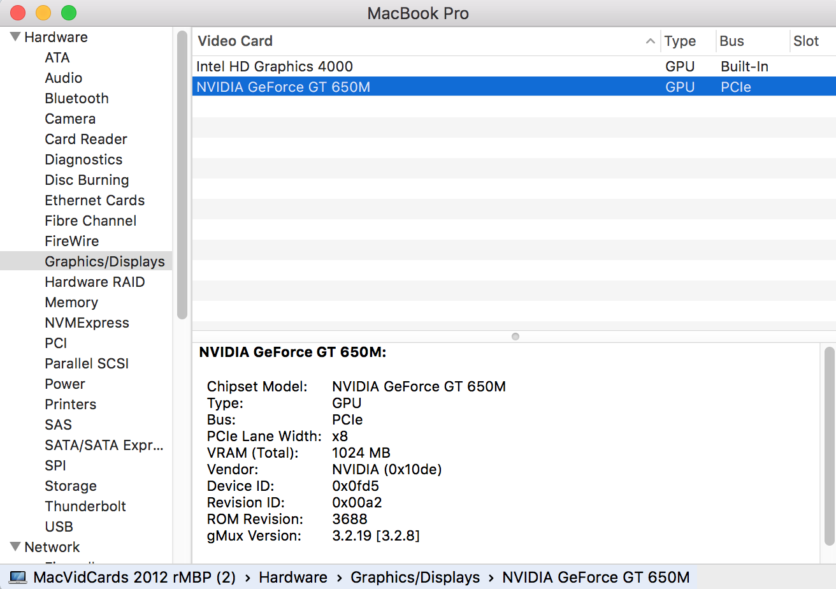Select NVIDIA GeForce GT 650M row
Screen dimensions: 836x589
pos(514,87)
